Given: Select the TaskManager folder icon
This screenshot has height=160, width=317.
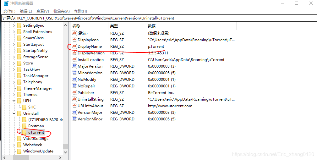Looking at the screenshot, I should [x=19, y=76].
